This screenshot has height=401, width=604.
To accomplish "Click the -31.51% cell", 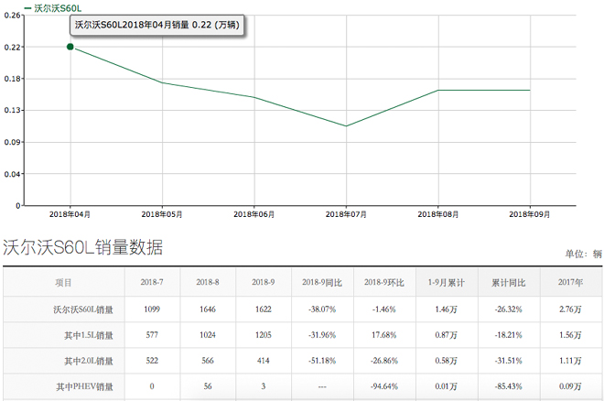I will point(509,361).
